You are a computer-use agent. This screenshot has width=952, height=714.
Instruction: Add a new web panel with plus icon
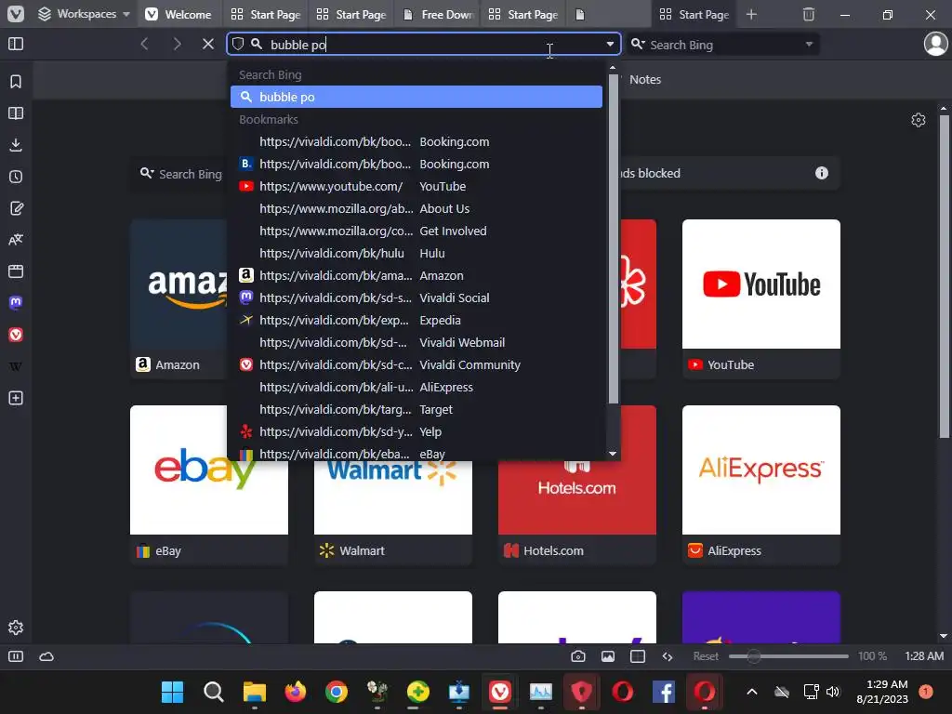click(16, 398)
